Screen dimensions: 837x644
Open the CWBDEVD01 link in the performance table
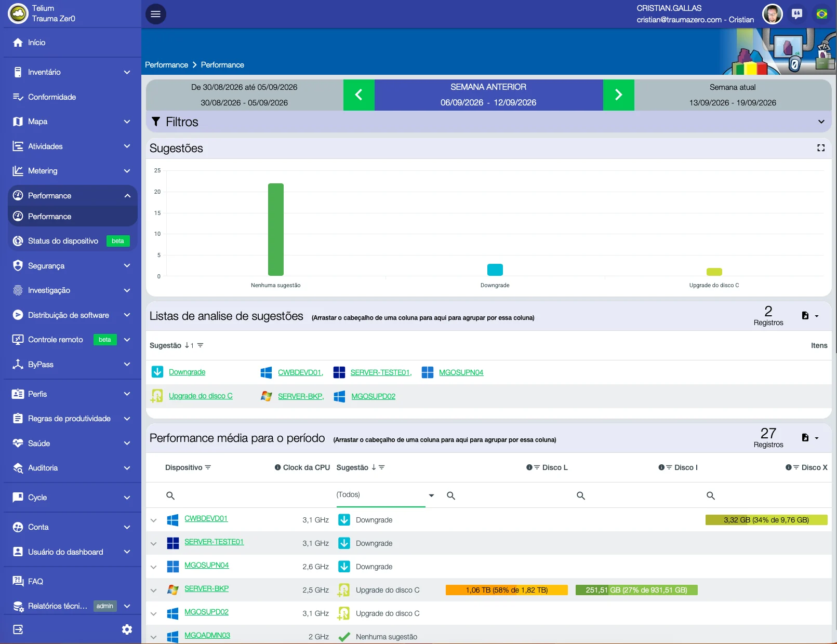(206, 518)
